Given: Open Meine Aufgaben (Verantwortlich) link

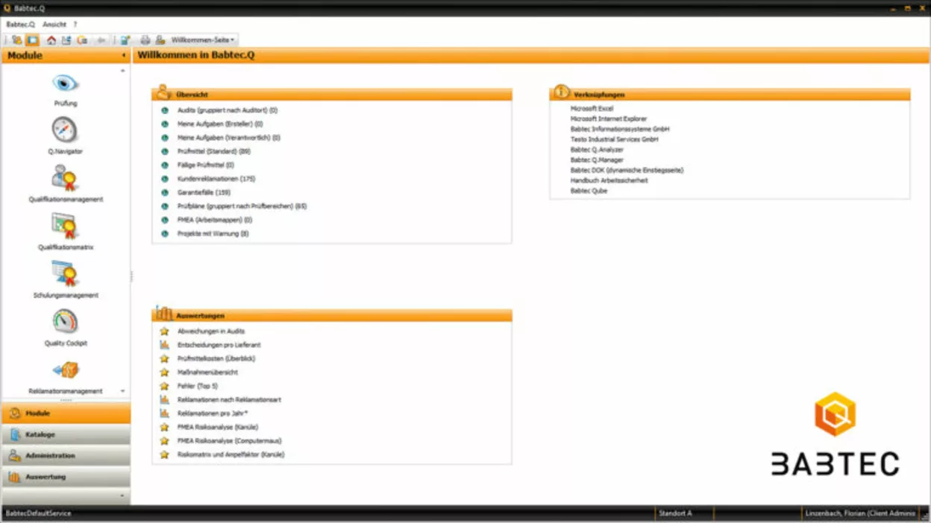Looking at the screenshot, I should (x=229, y=138).
